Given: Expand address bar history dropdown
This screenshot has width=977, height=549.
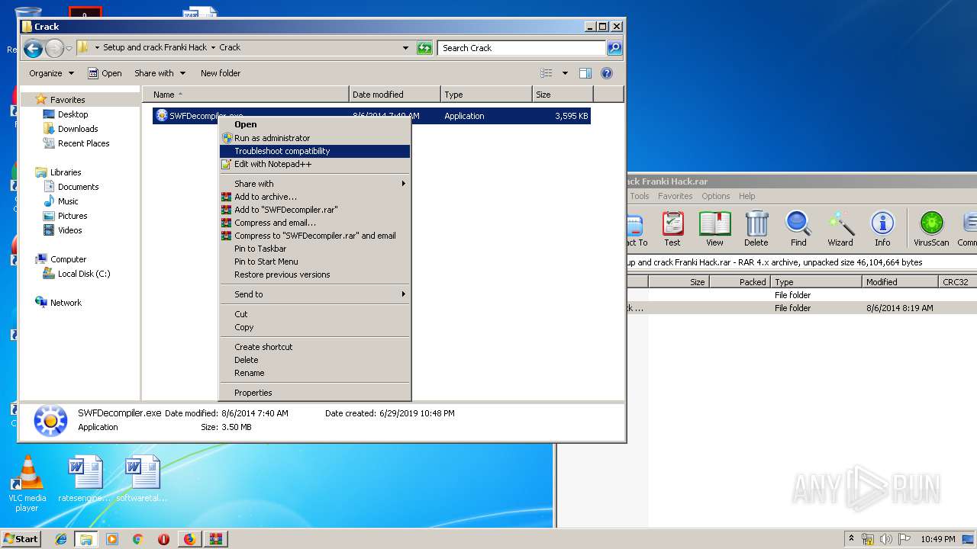Looking at the screenshot, I should coord(405,48).
